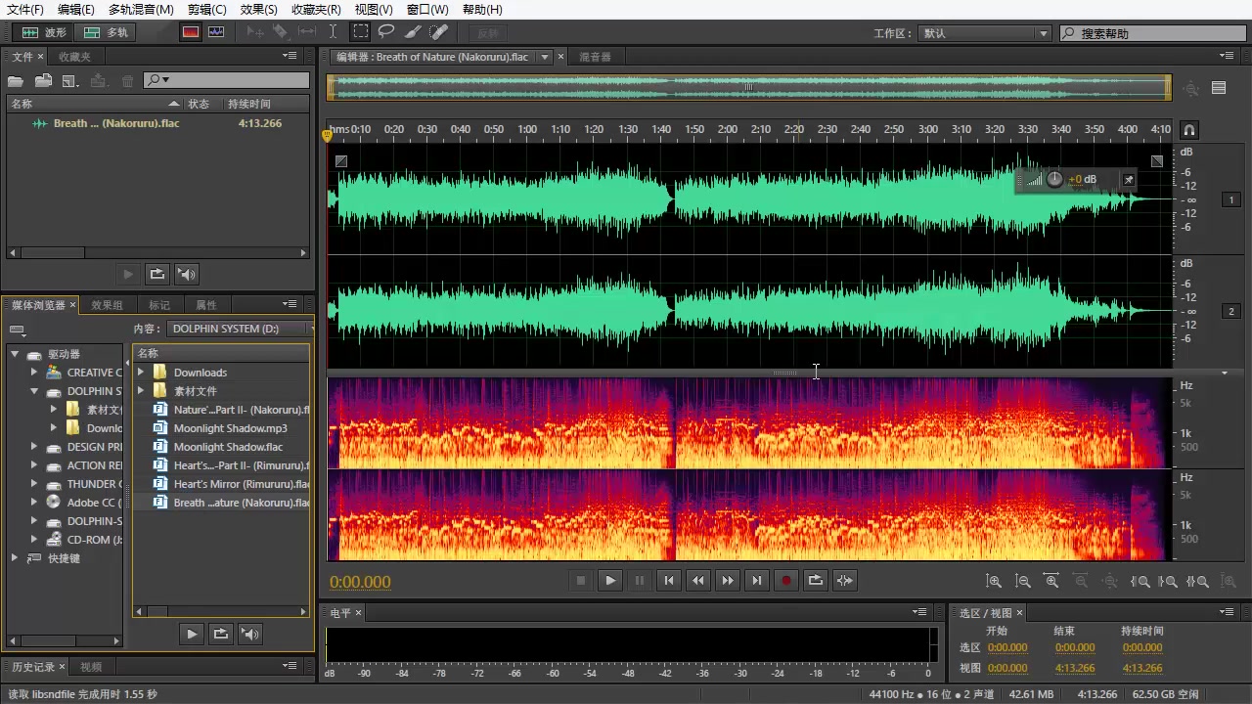Select the Time Selection tool
1252x704 pixels.
click(x=334, y=32)
